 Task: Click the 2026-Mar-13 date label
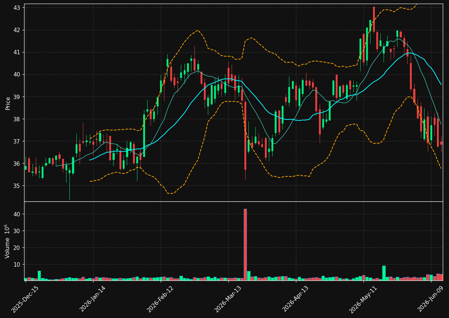(x=228, y=299)
